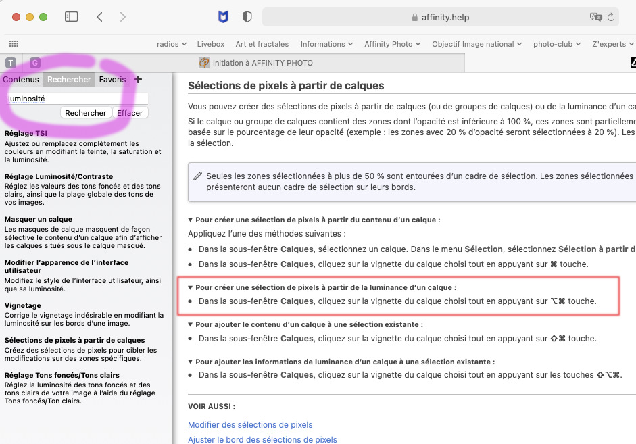Open the Affinity Photo bookmarks dropdown
This screenshot has height=444, width=636.
(x=392, y=44)
